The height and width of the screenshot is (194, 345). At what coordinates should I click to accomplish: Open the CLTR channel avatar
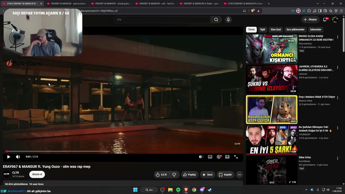[6, 174]
